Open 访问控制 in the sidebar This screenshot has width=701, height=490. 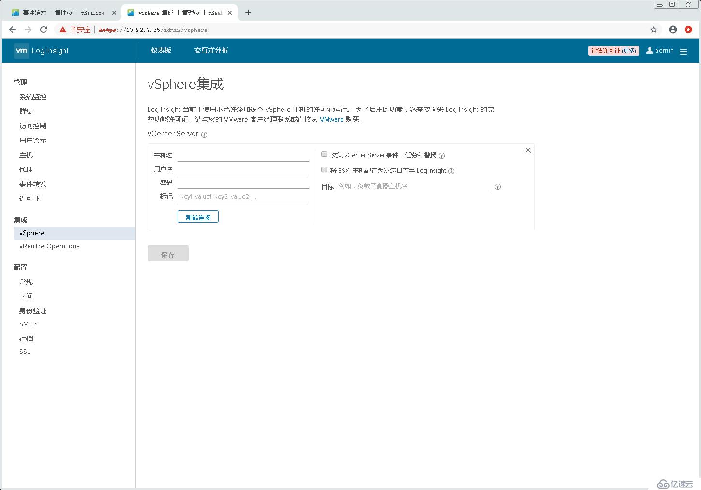(x=33, y=126)
